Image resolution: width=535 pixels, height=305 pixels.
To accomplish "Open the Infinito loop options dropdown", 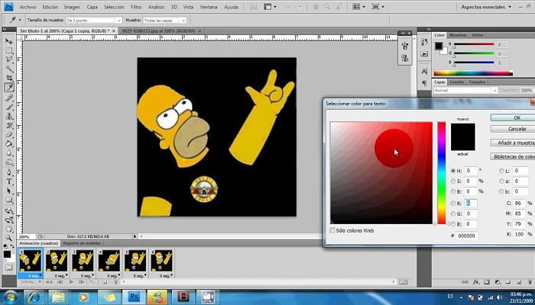I will tap(31, 282).
